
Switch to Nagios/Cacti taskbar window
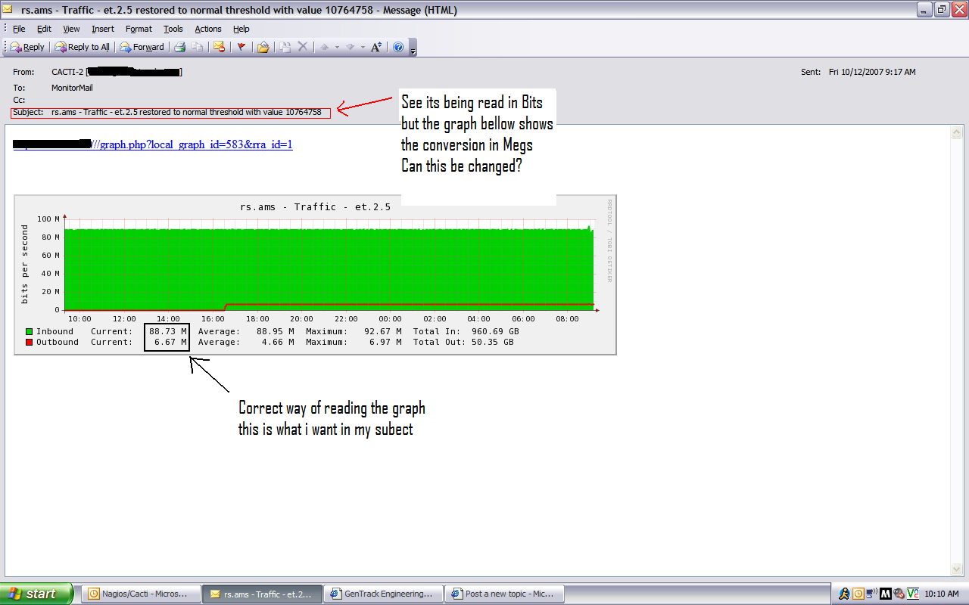tap(141, 594)
